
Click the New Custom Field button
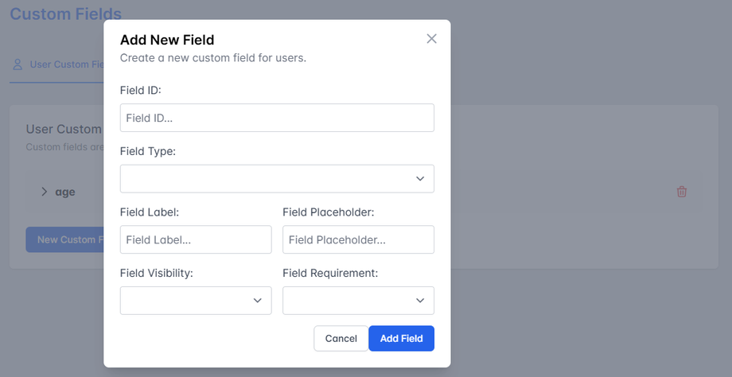(x=65, y=239)
